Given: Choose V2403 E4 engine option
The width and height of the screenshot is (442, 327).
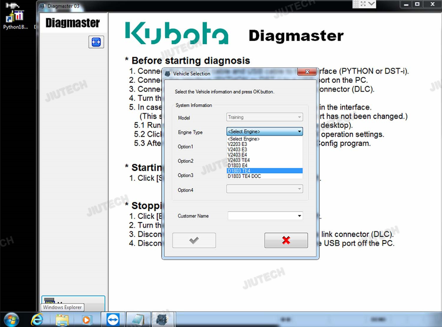Looking at the screenshot, I should coord(237,155).
